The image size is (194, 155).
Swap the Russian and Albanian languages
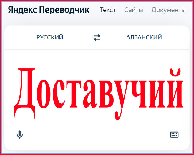[x=97, y=37]
